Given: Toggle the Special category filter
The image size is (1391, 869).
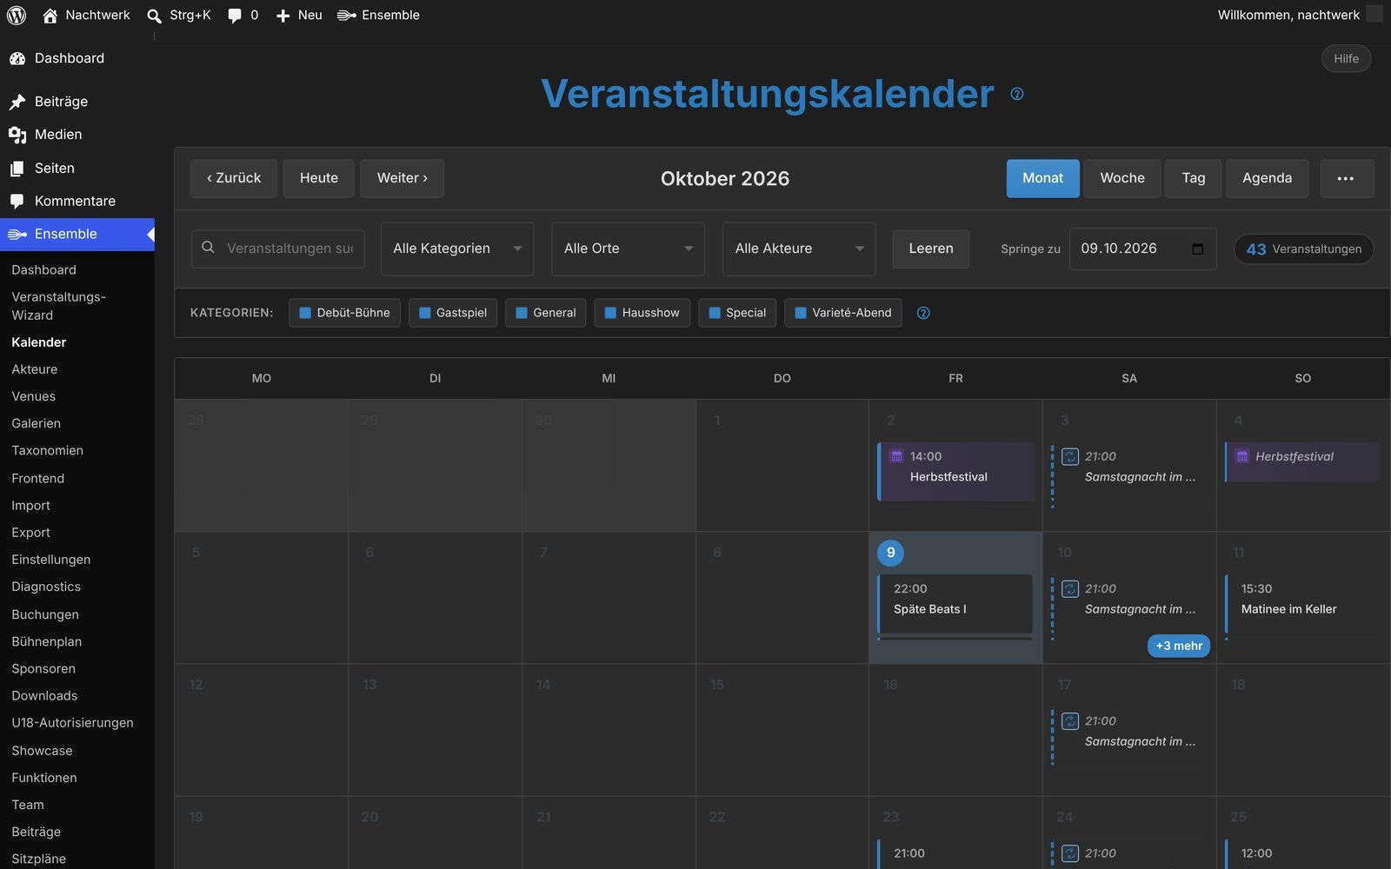Looking at the screenshot, I should (737, 313).
